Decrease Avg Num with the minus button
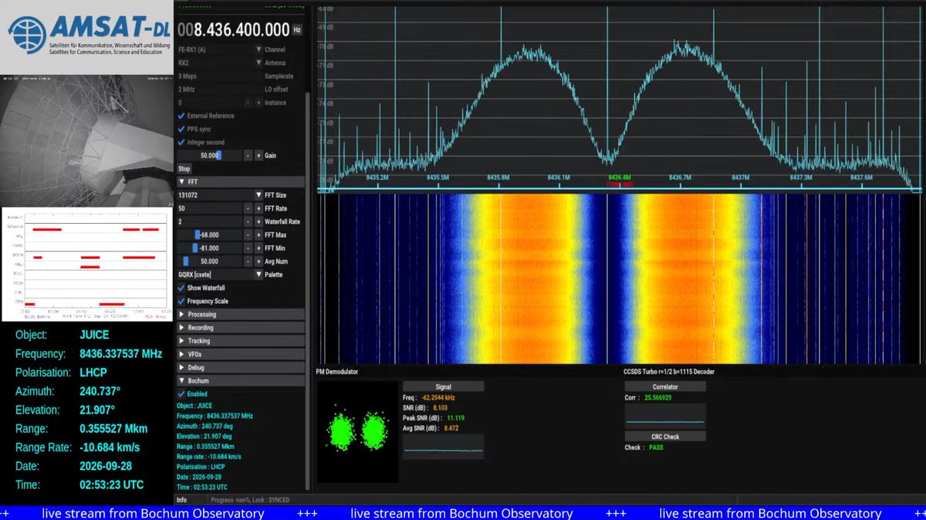 (x=248, y=262)
